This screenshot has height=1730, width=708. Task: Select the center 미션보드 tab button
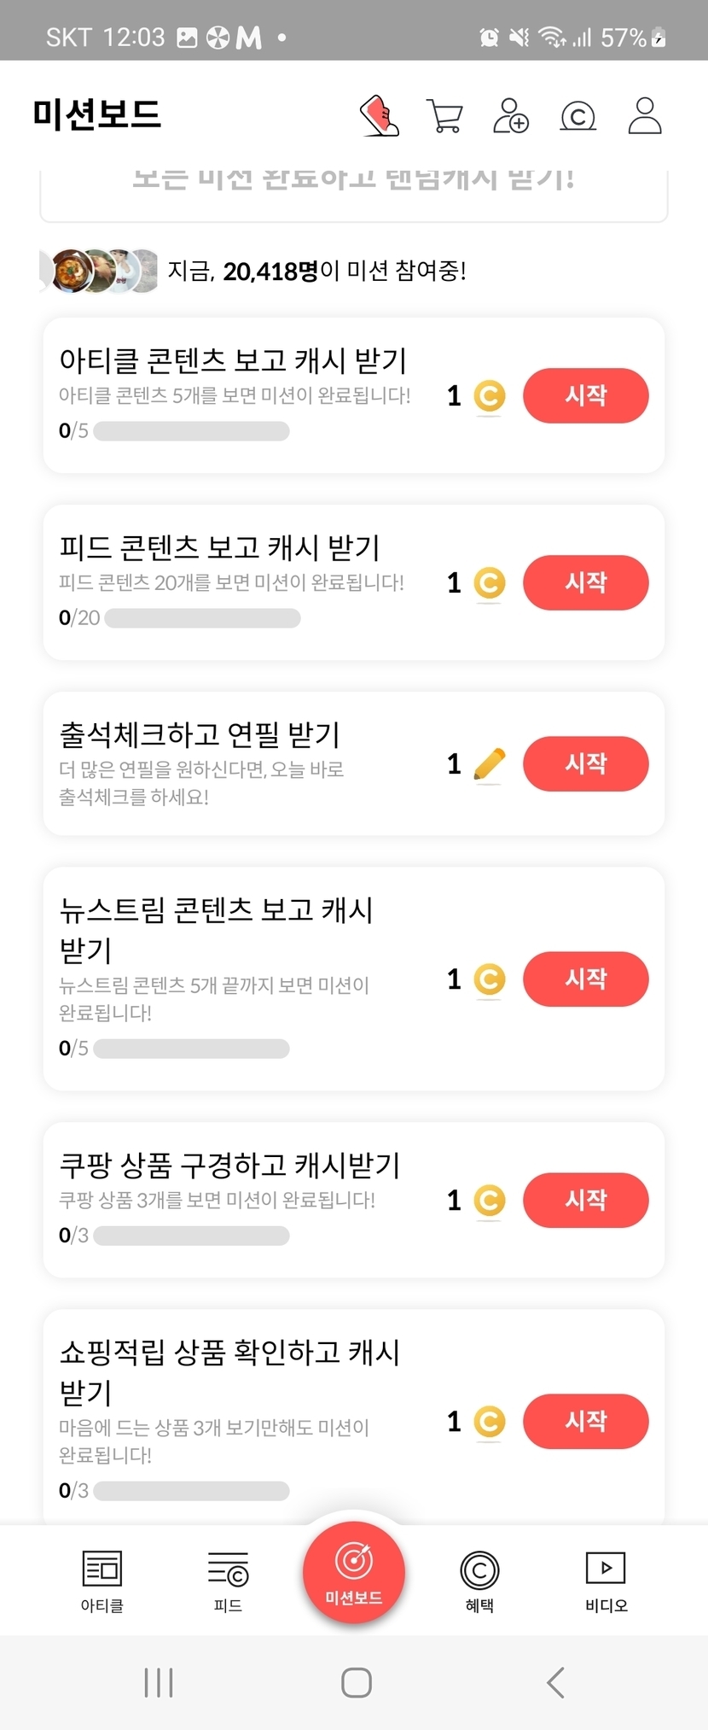pos(354,1572)
